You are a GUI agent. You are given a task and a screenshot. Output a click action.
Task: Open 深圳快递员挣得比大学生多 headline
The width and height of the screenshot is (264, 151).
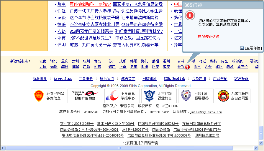coord(138,11)
